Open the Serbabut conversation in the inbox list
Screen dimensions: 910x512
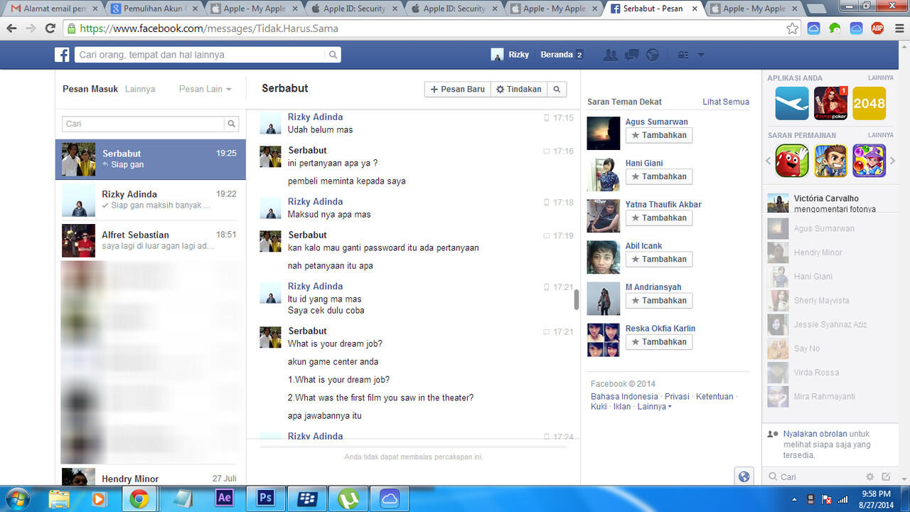151,159
